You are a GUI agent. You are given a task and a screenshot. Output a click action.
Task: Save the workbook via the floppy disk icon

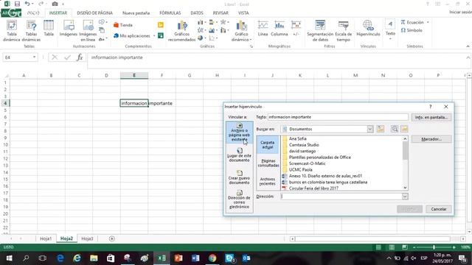pos(17,4)
